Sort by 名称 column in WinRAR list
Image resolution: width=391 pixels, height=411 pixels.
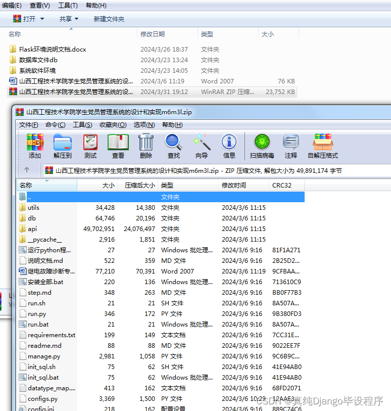(47, 186)
